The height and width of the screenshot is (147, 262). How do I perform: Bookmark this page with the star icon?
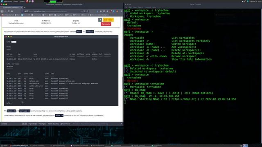(87, 11)
